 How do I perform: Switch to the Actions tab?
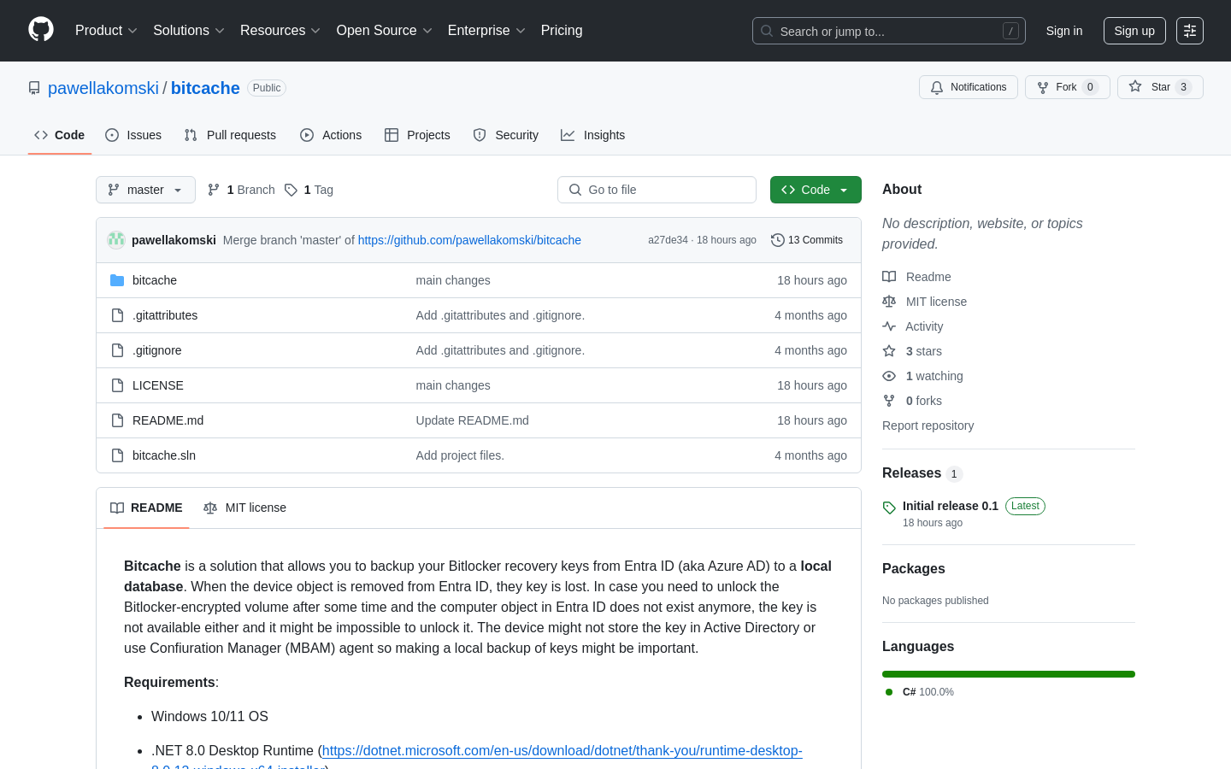(331, 135)
